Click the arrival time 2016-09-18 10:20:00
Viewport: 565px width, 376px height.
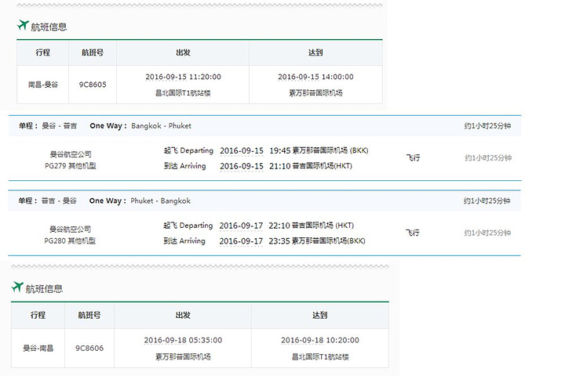point(320,340)
